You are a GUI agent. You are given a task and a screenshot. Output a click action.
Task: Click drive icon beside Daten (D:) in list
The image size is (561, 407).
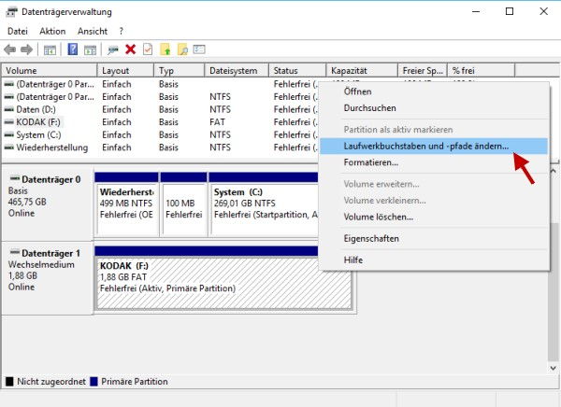(x=9, y=109)
